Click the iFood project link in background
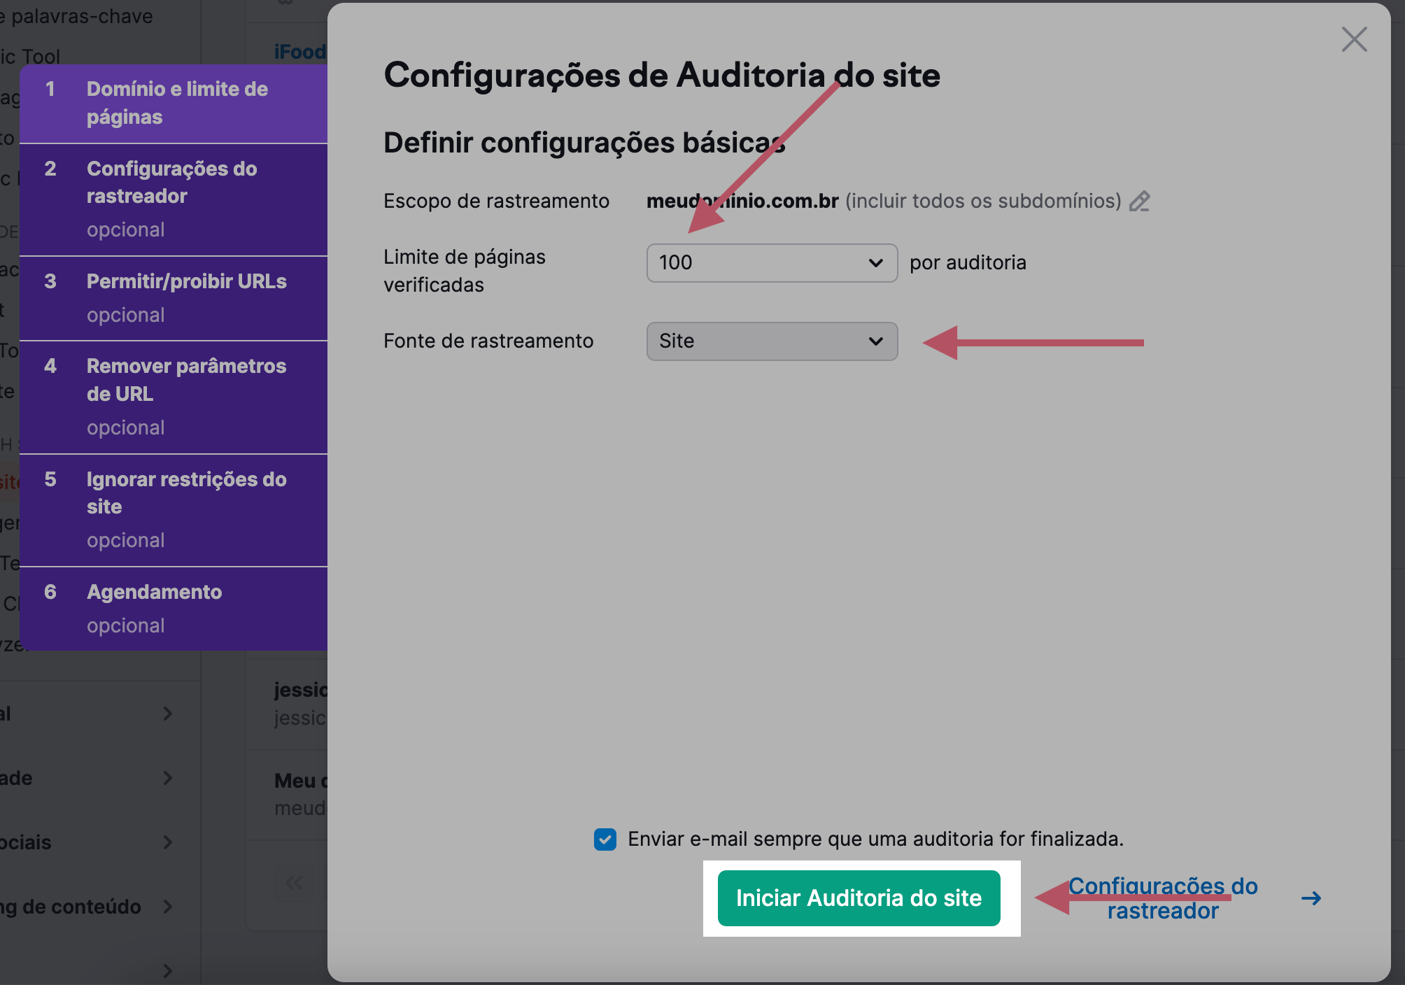This screenshot has width=1405, height=985. point(300,52)
